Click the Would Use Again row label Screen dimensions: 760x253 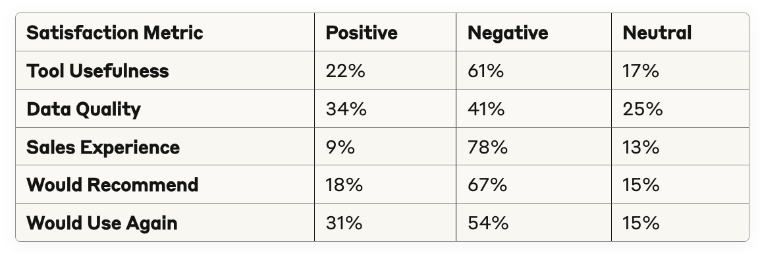102,223
